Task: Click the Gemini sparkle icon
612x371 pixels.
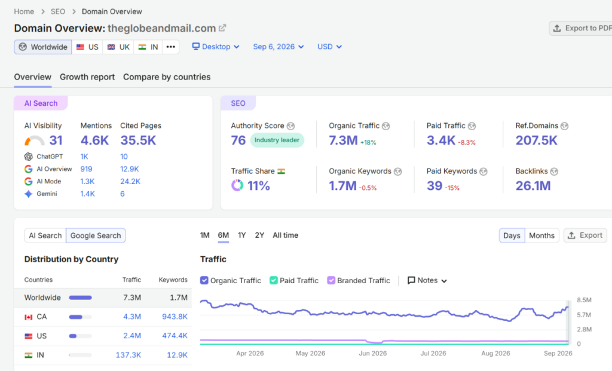Action: [x=29, y=194]
